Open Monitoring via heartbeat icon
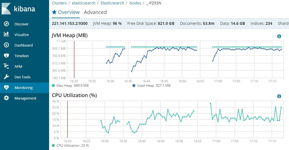 (6, 88)
